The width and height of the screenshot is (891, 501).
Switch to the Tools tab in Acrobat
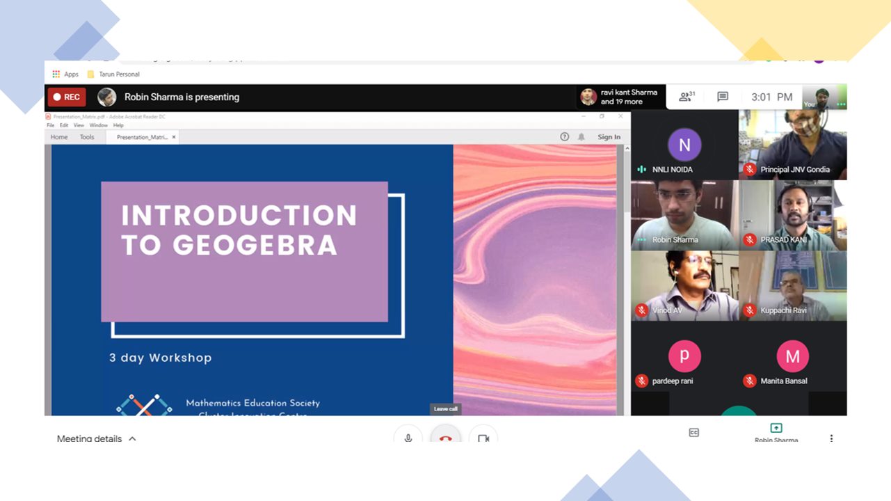tap(87, 137)
